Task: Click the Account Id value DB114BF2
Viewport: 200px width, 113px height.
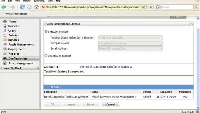Action: click(x=106, y=67)
